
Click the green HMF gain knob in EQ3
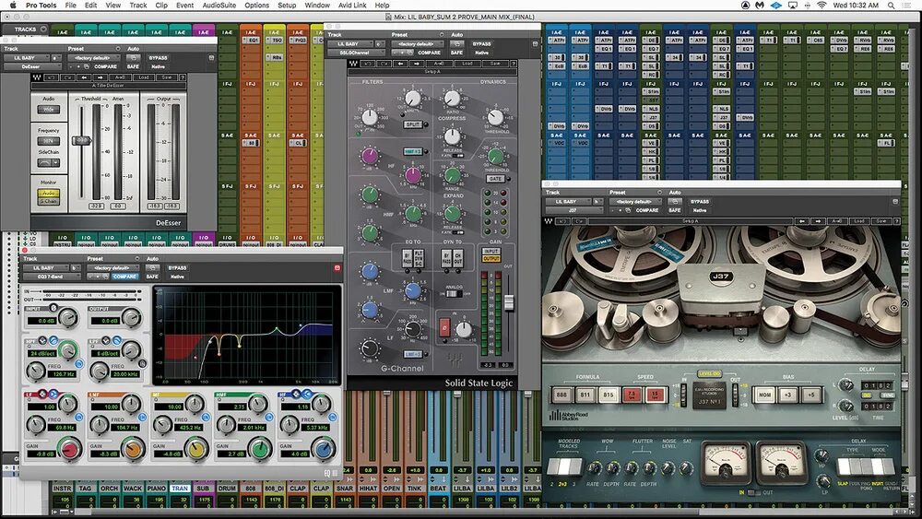tap(259, 450)
